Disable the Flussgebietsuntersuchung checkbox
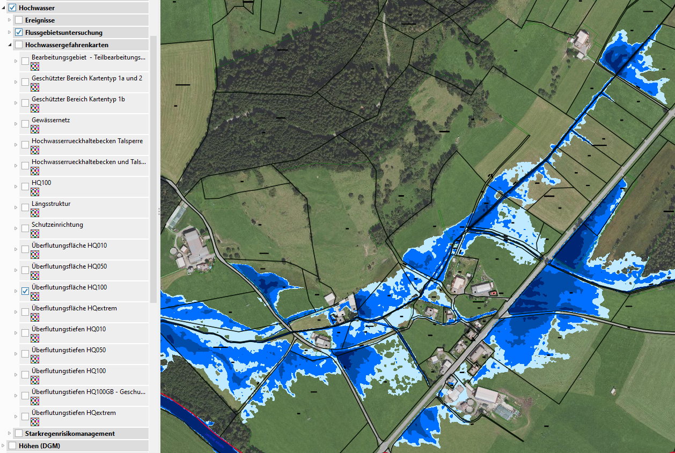 click(19, 33)
